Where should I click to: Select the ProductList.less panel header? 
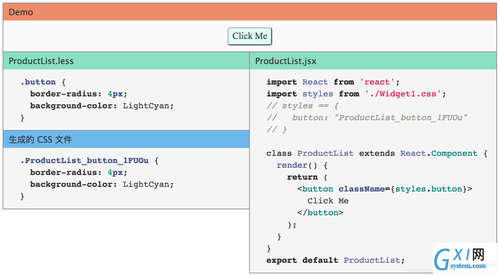(x=126, y=61)
